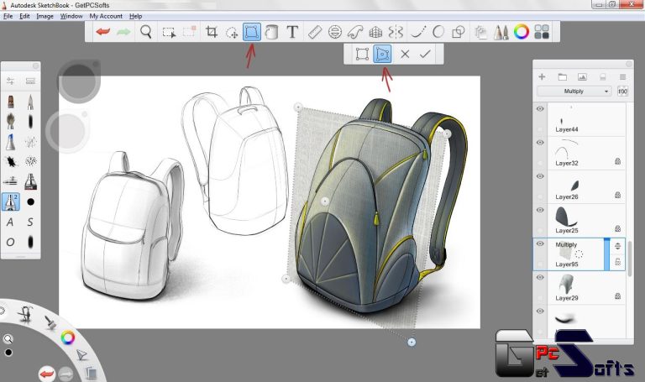
Task: Activate Steady Stroke tool
Action: (418, 32)
